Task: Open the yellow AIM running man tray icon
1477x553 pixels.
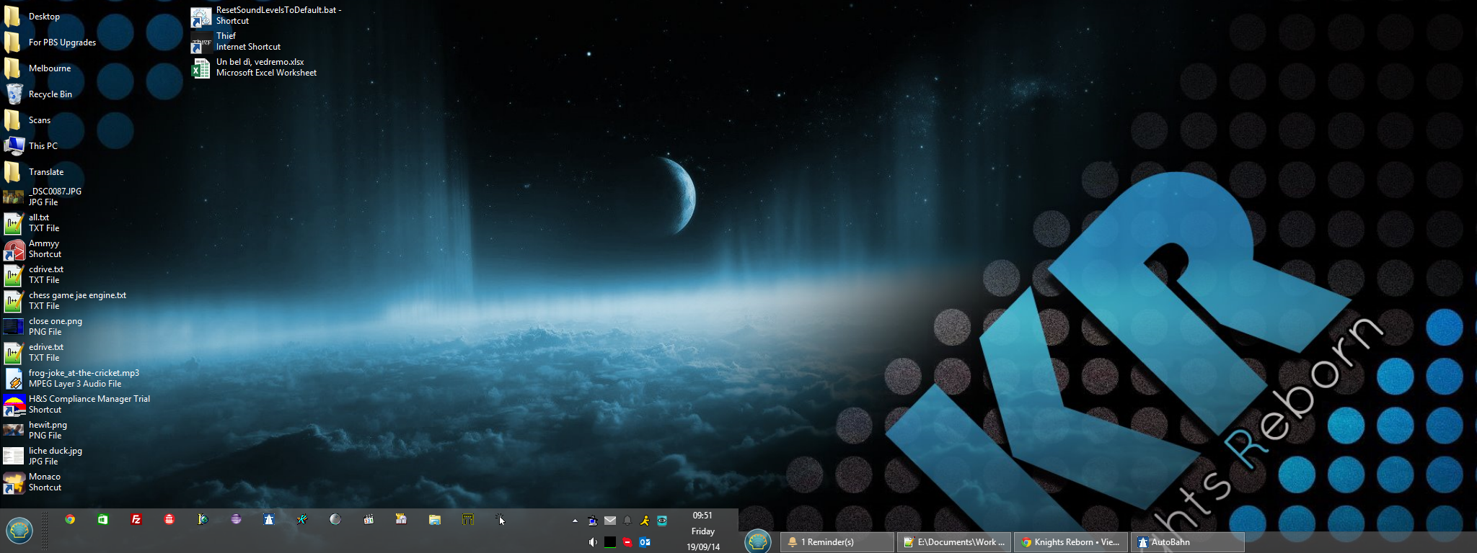Action: [645, 521]
